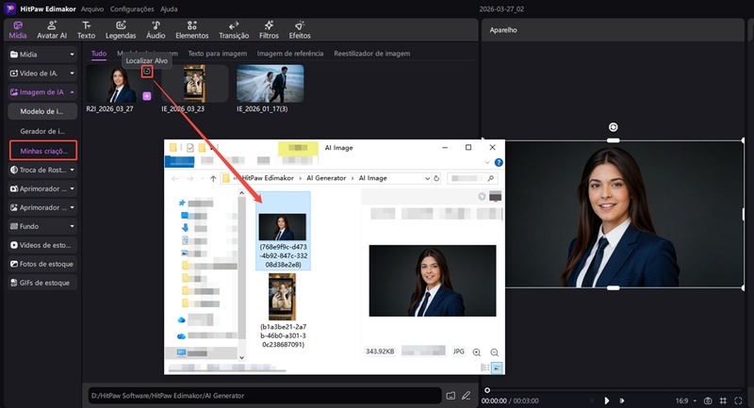Switch to the Texto para imagem tab
The width and height of the screenshot is (754, 408).
click(x=217, y=54)
